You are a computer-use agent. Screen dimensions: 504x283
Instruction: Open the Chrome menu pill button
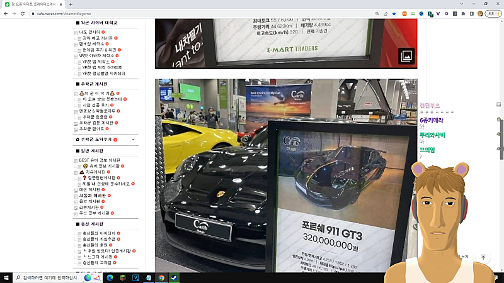[x=493, y=14]
